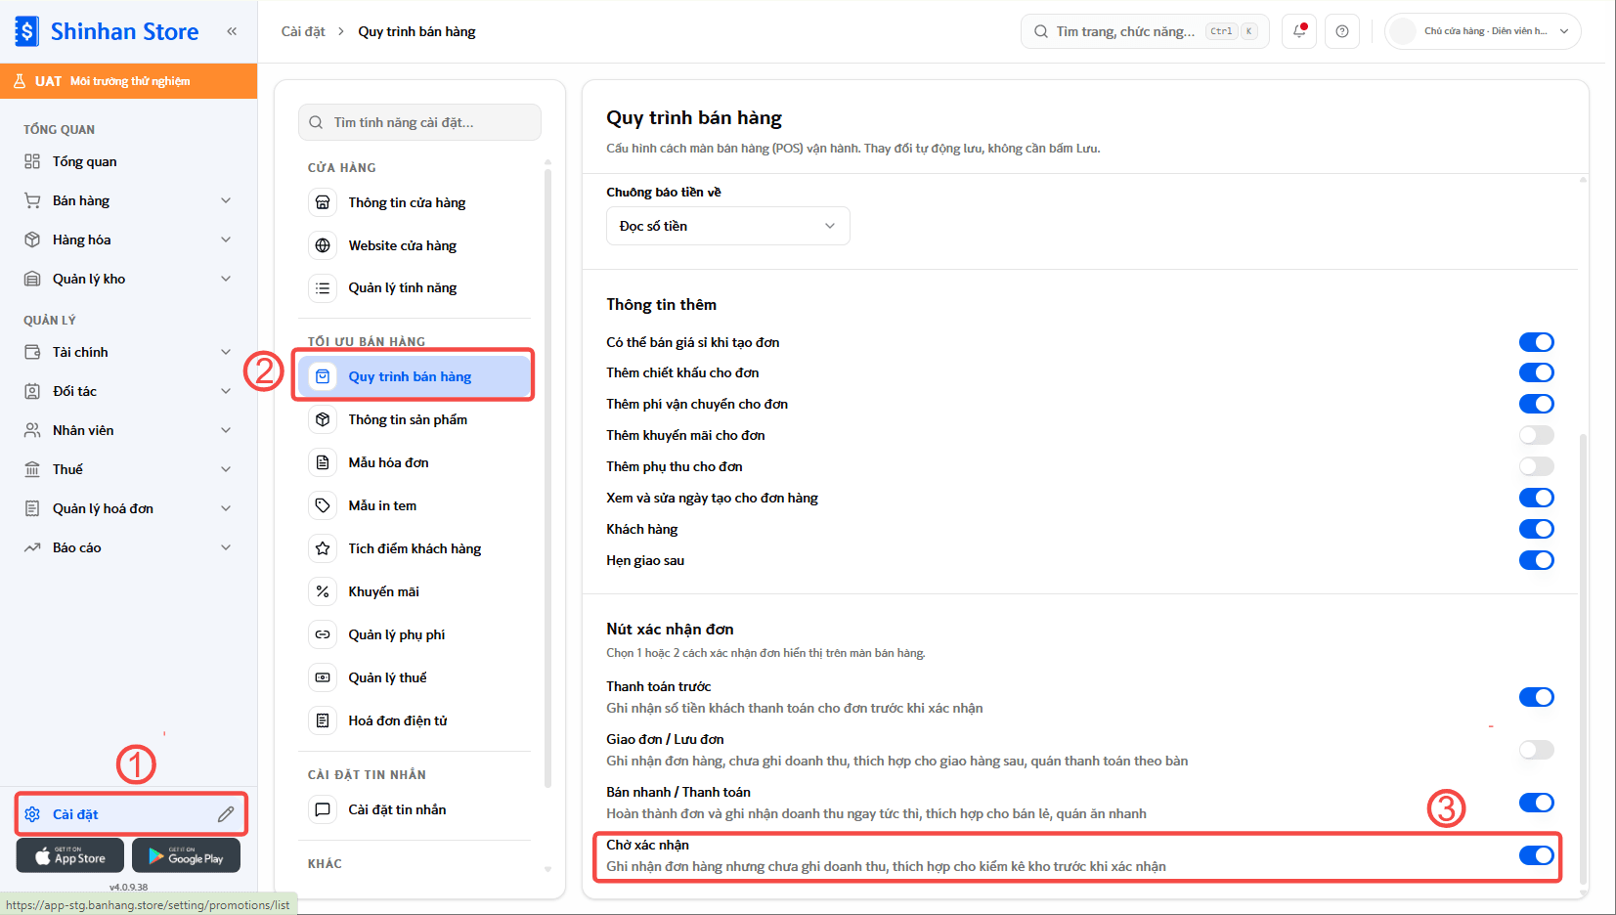Image resolution: width=1616 pixels, height=915 pixels.
Task: Collapse the sidebar with double-chevron icon
Action: [x=232, y=31]
